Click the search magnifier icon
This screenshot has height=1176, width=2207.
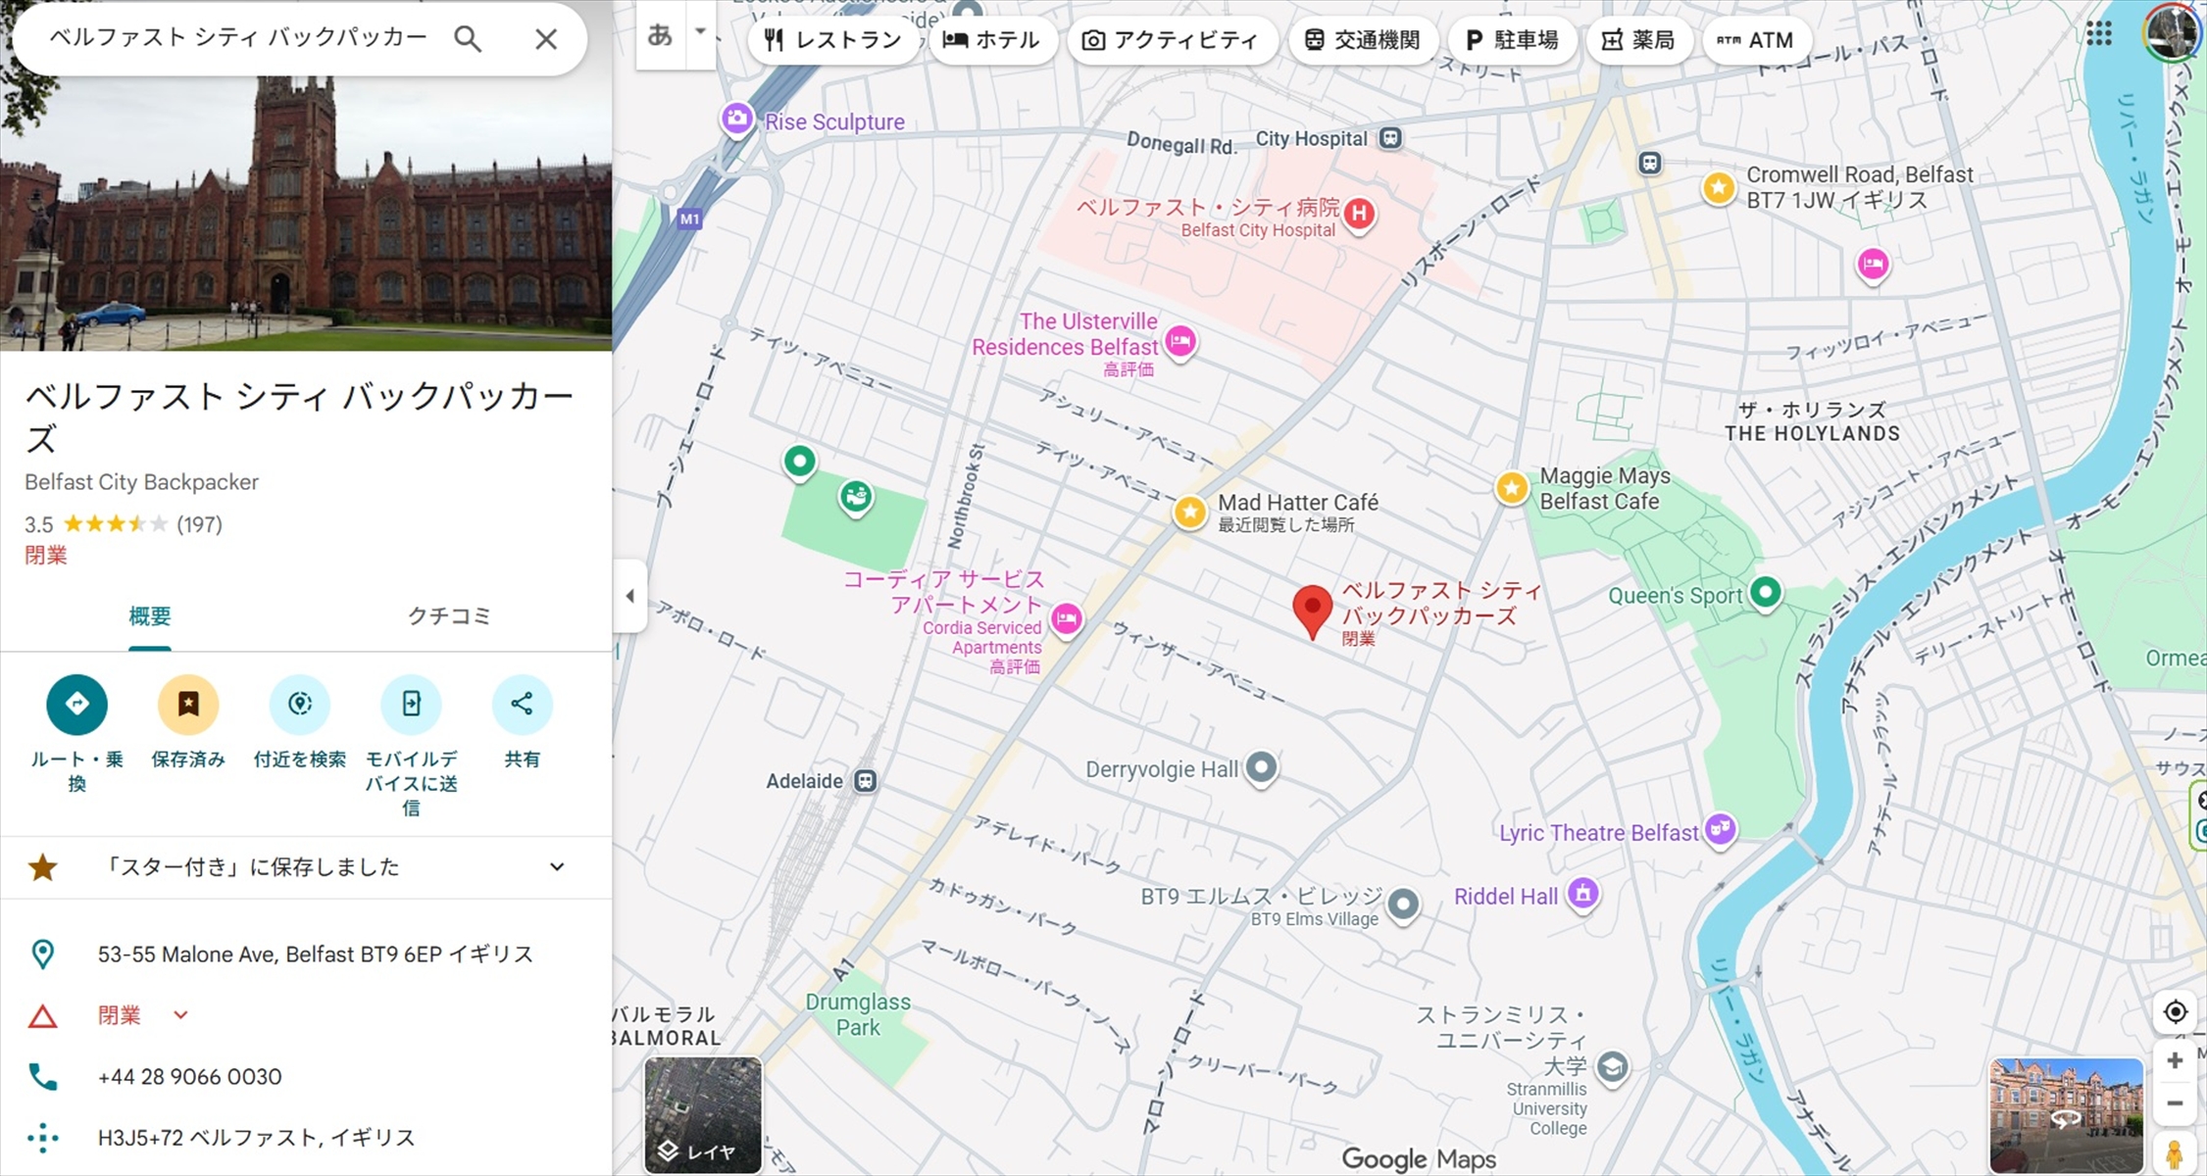click(x=468, y=39)
